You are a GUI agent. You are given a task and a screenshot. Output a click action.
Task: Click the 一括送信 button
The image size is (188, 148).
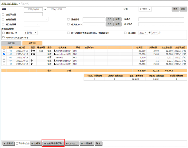click(x=87, y=143)
